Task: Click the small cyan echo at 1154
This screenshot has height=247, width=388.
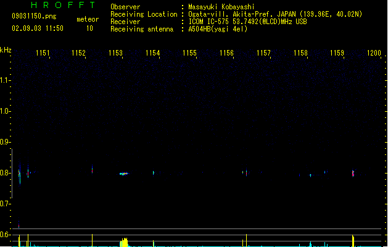Action: tap(154, 173)
